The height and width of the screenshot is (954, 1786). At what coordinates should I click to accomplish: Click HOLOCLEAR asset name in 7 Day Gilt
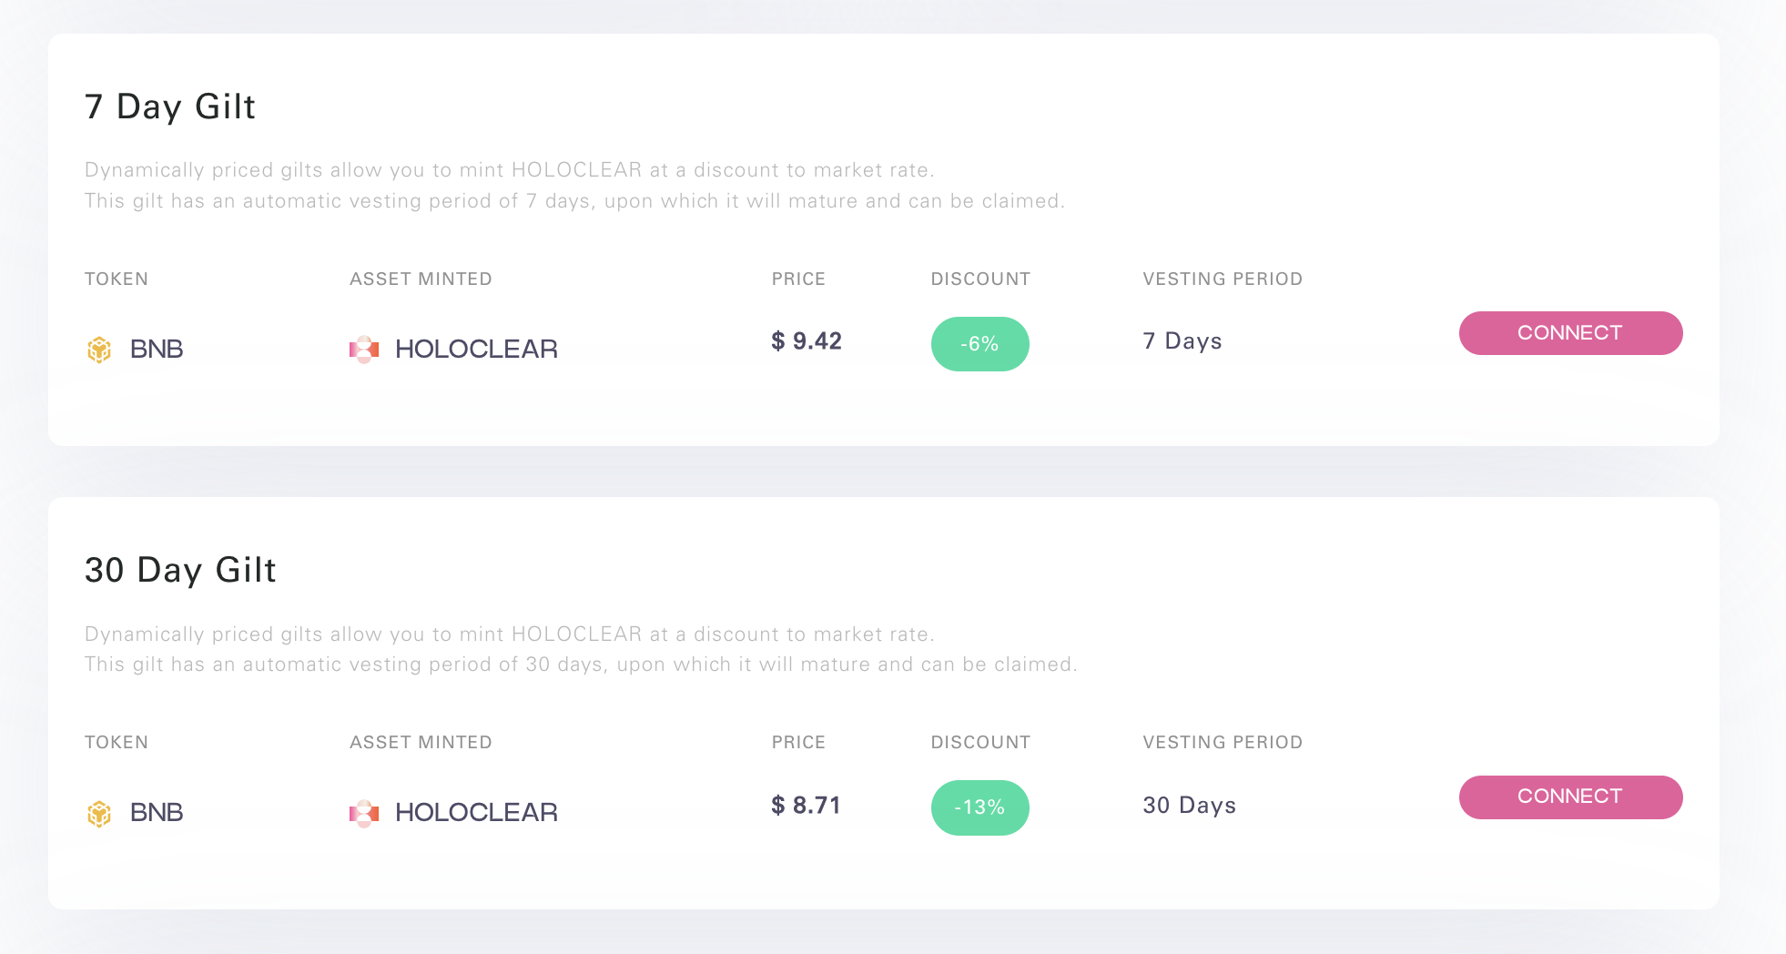[476, 350]
